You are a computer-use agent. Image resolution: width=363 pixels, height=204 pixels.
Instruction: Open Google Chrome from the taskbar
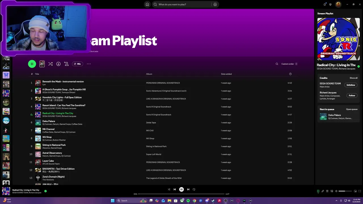click(x=194, y=201)
